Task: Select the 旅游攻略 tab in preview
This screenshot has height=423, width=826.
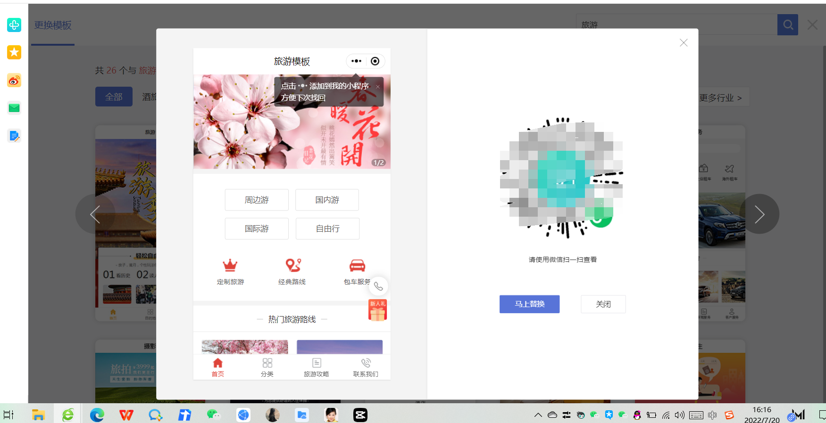Action: [317, 367]
